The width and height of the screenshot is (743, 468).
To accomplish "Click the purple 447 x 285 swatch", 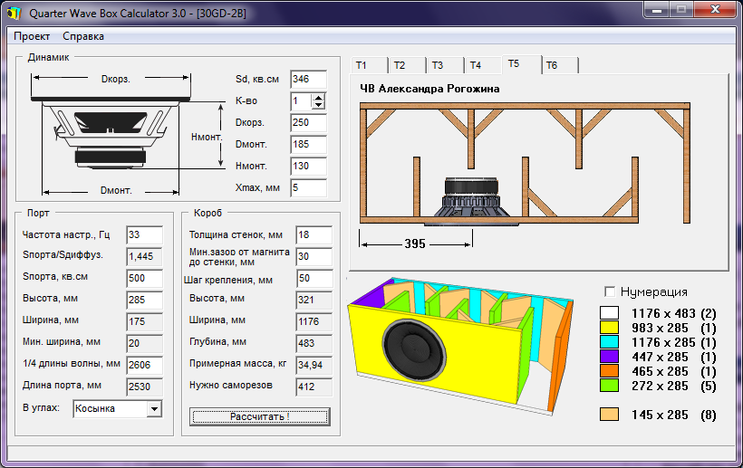I will click(610, 357).
